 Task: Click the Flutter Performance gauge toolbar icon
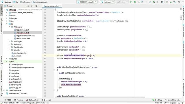click(x=142, y=2)
